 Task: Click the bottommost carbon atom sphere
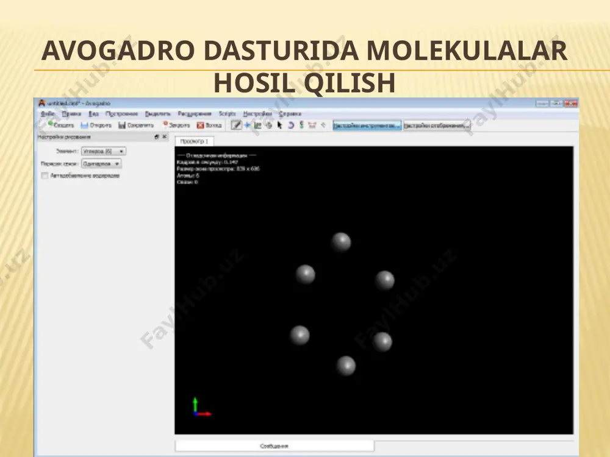[346, 366]
